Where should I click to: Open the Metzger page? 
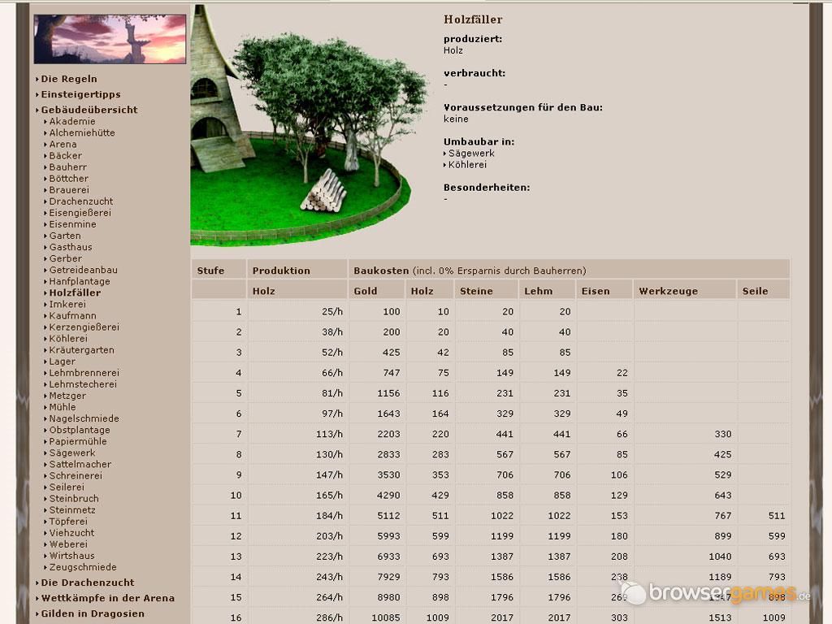pyautogui.click(x=67, y=396)
